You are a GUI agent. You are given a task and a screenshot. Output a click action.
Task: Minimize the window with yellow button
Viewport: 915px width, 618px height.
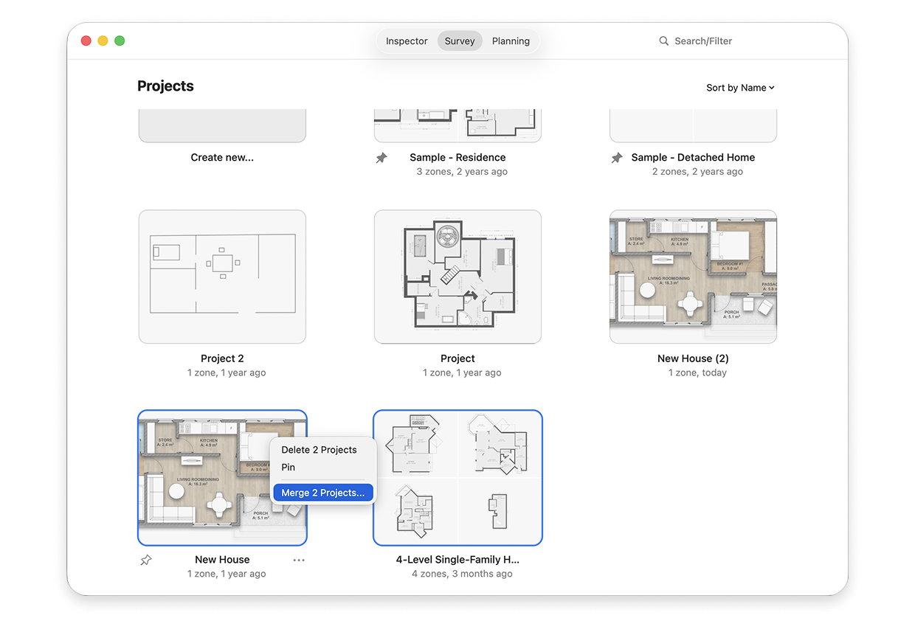pos(103,41)
